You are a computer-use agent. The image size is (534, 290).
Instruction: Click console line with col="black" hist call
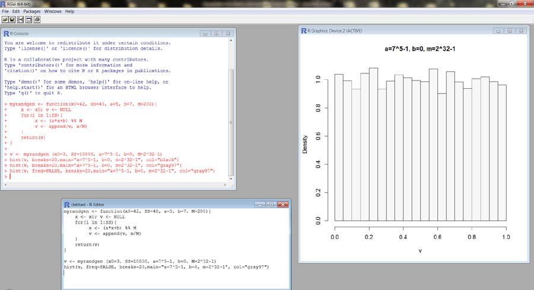pos(91,160)
